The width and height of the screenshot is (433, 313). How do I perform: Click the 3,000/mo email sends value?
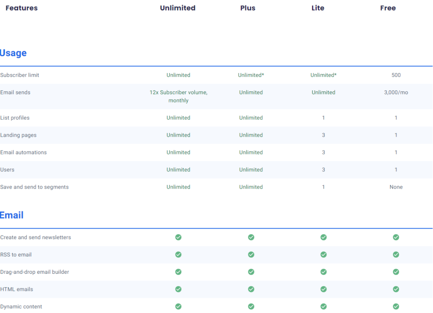(x=396, y=92)
